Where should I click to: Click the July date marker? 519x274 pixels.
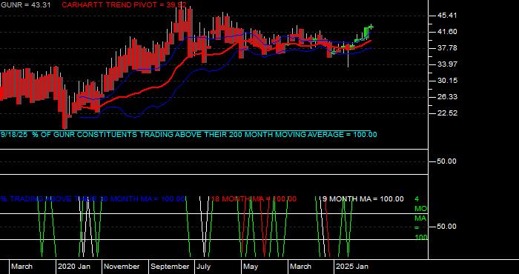203,267
